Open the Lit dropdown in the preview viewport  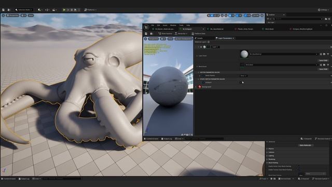(x=163, y=39)
